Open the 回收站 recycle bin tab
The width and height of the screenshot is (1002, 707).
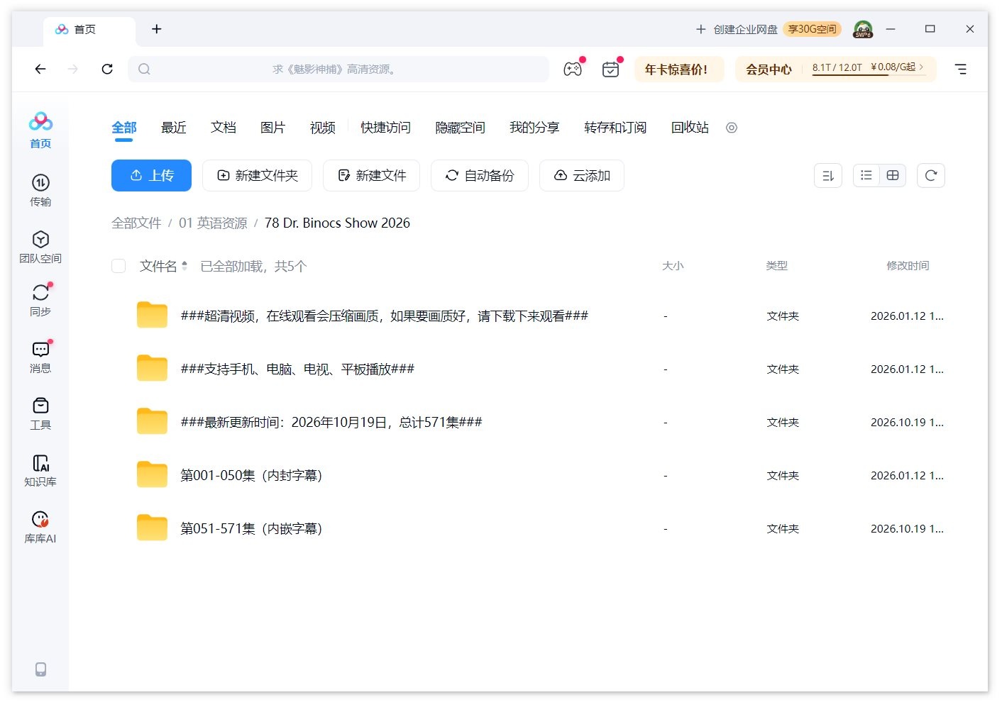click(x=690, y=128)
